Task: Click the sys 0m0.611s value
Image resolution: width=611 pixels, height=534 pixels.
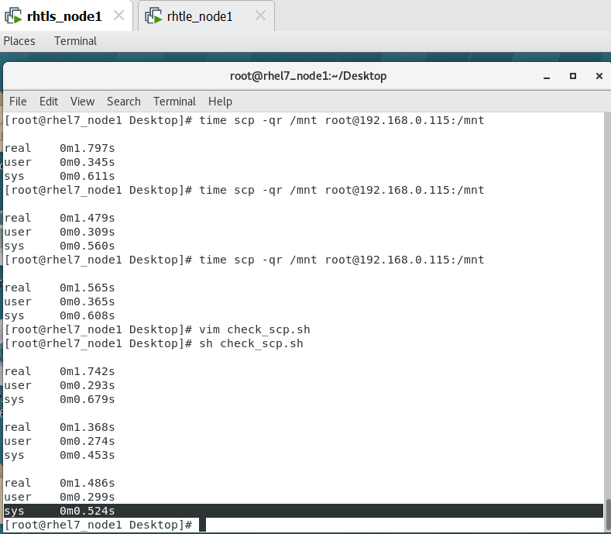Action: 88,176
